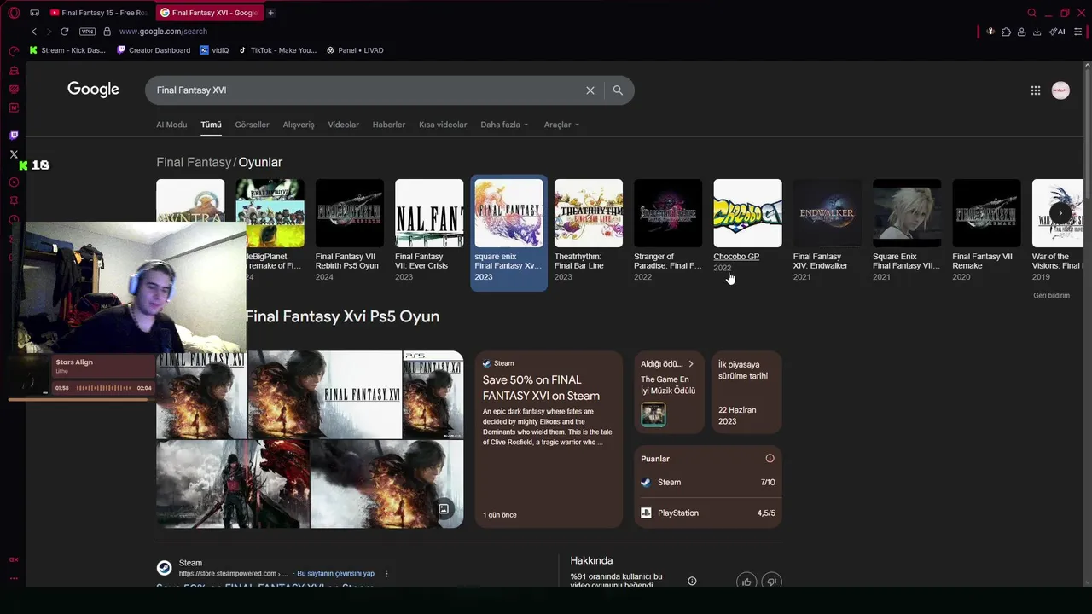Image resolution: width=1092 pixels, height=614 pixels.
Task: Open the Panel • LIVAD bookmark
Action: (x=355, y=50)
